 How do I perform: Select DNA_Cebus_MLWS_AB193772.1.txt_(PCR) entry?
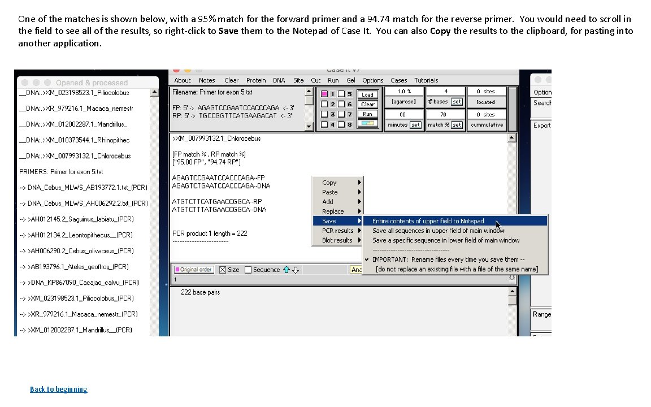[x=83, y=187]
